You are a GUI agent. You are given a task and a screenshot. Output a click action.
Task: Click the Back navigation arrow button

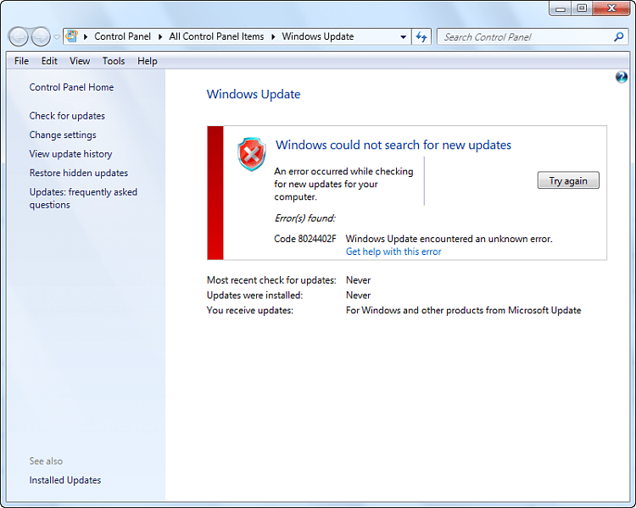19,37
